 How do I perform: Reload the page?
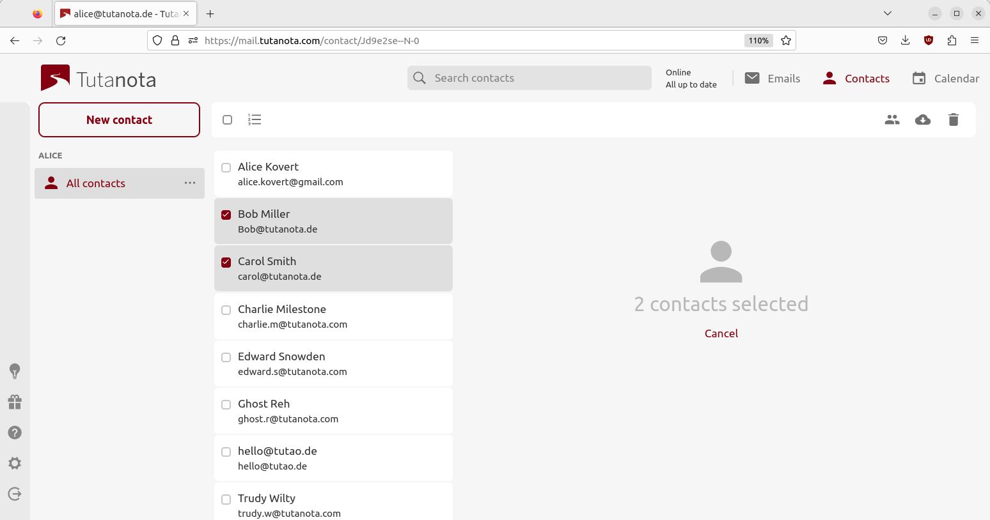(x=61, y=40)
